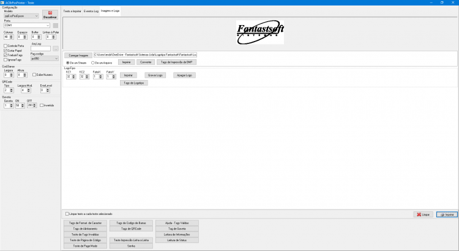Image resolution: width=459 pixels, height=251 pixels.
Task: Click the Tags de QRCode button
Action: 131,229
